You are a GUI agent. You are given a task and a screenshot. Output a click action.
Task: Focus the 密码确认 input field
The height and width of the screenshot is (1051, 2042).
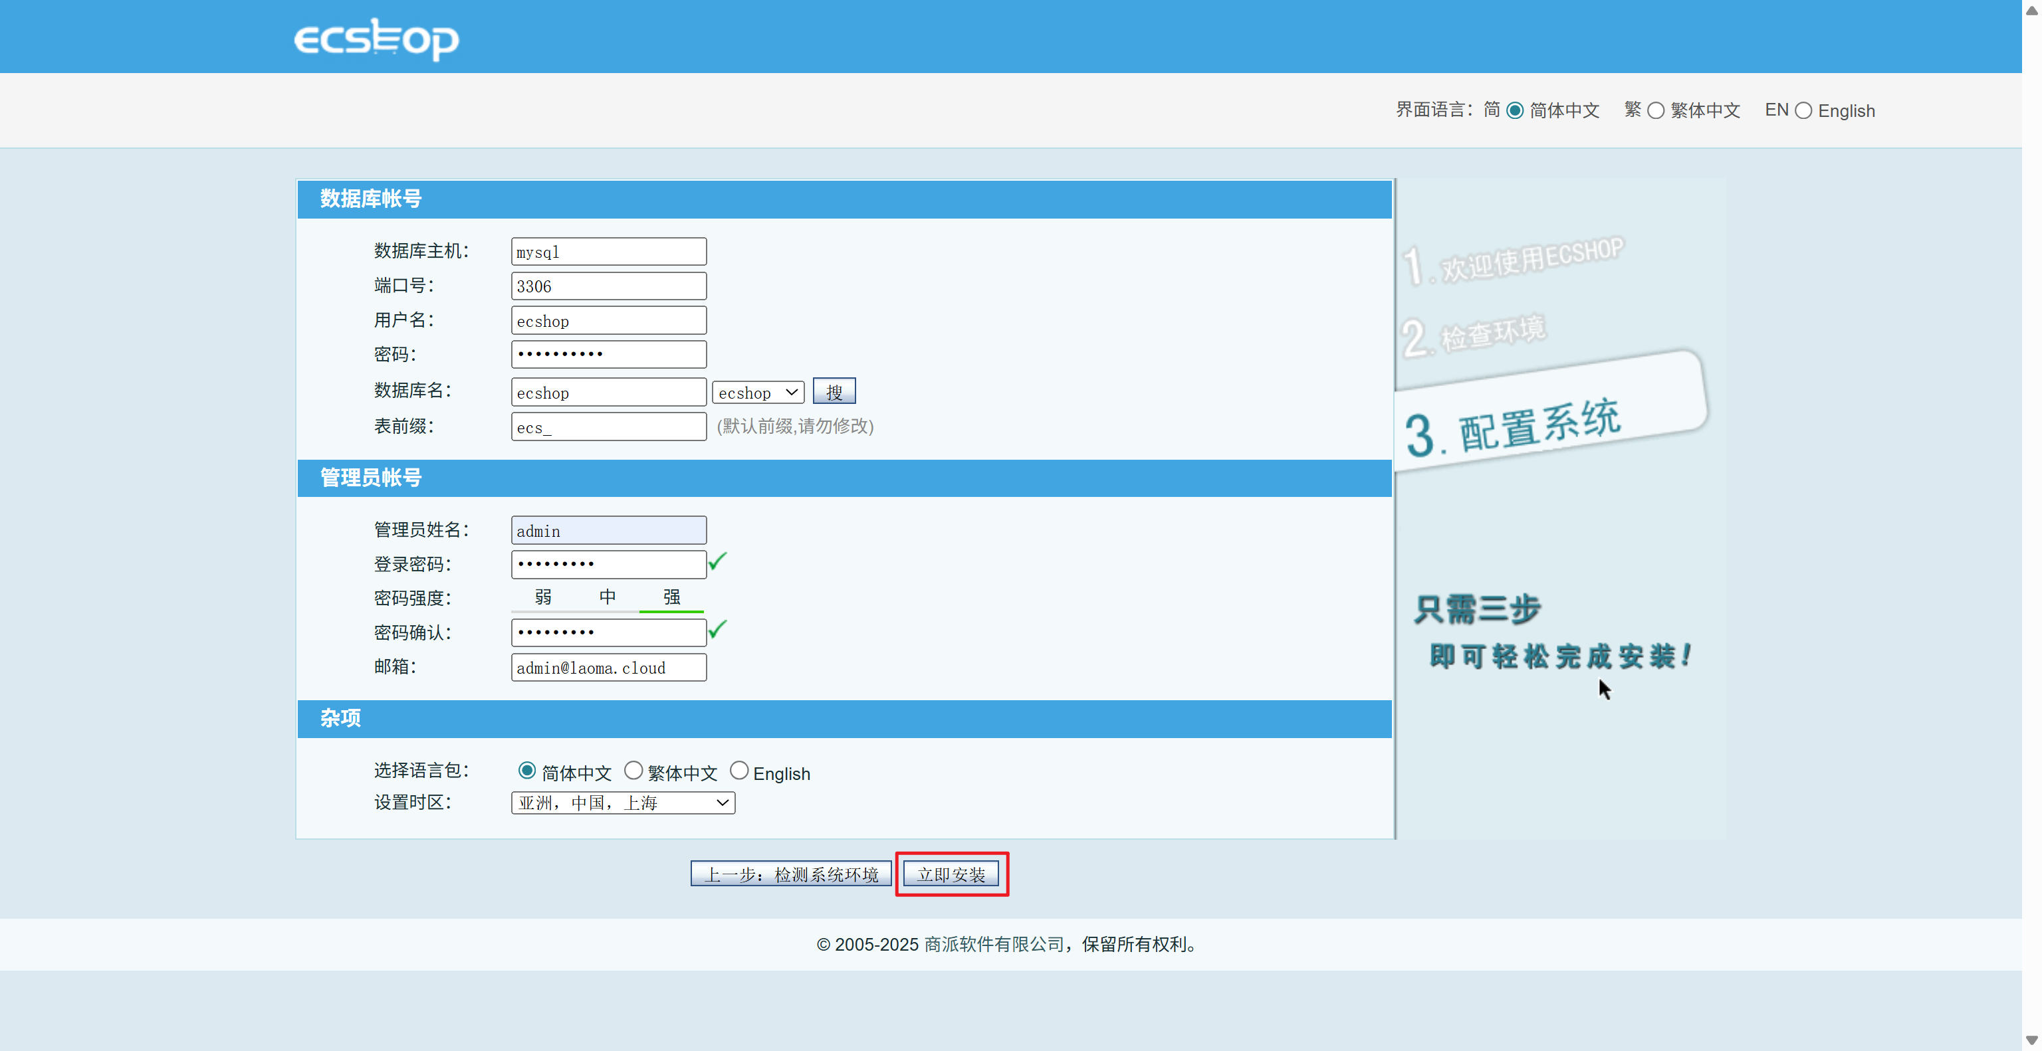pyautogui.click(x=609, y=633)
